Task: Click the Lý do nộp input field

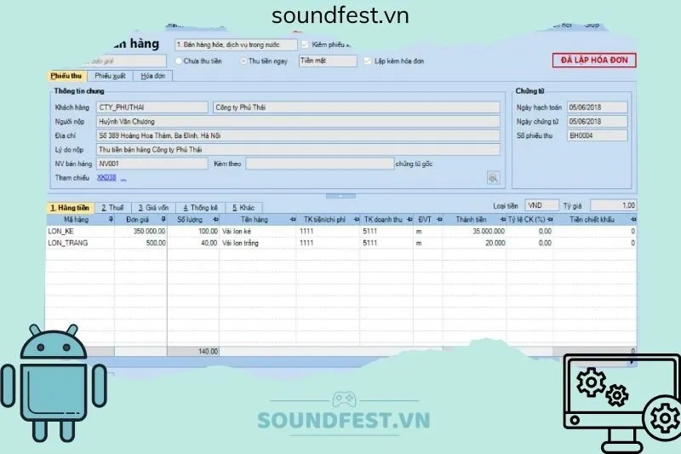Action: click(x=298, y=149)
